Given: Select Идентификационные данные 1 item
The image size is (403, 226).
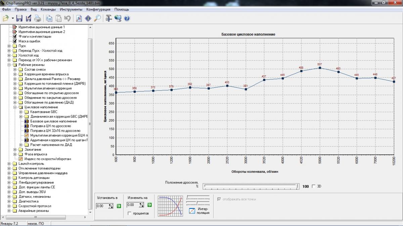Looking at the screenshot, I should point(41,27).
